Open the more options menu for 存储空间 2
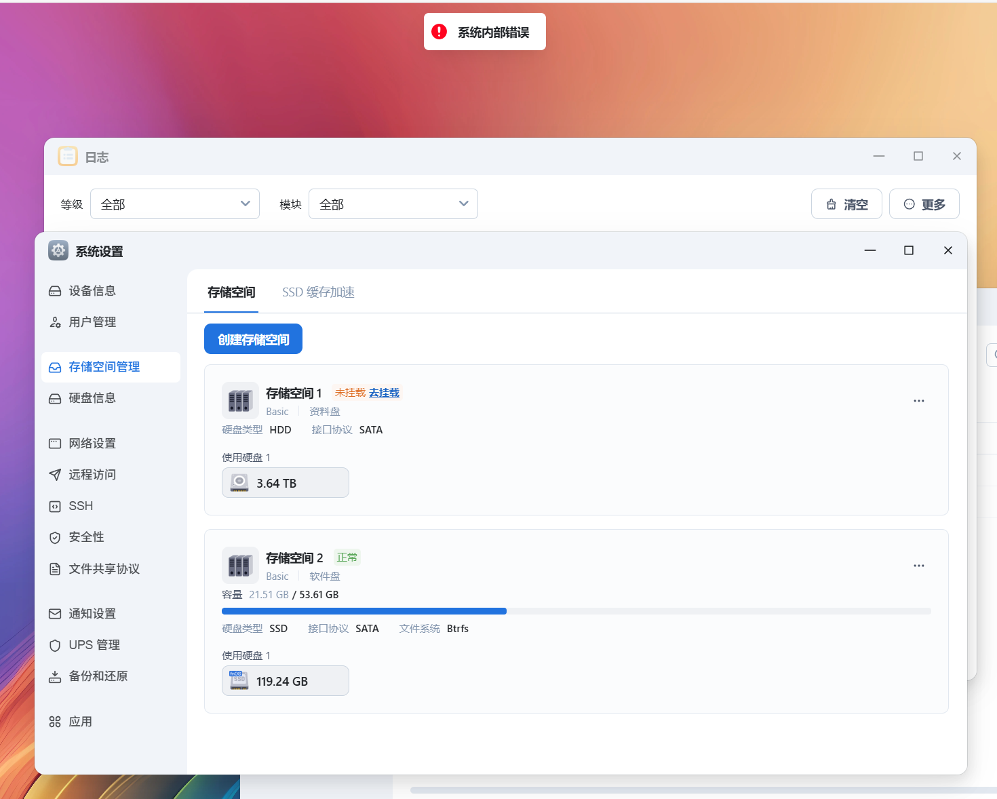 tap(919, 566)
